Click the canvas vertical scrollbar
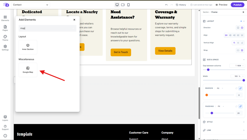The width and height of the screenshot is (247, 140). pyautogui.click(x=199, y=103)
